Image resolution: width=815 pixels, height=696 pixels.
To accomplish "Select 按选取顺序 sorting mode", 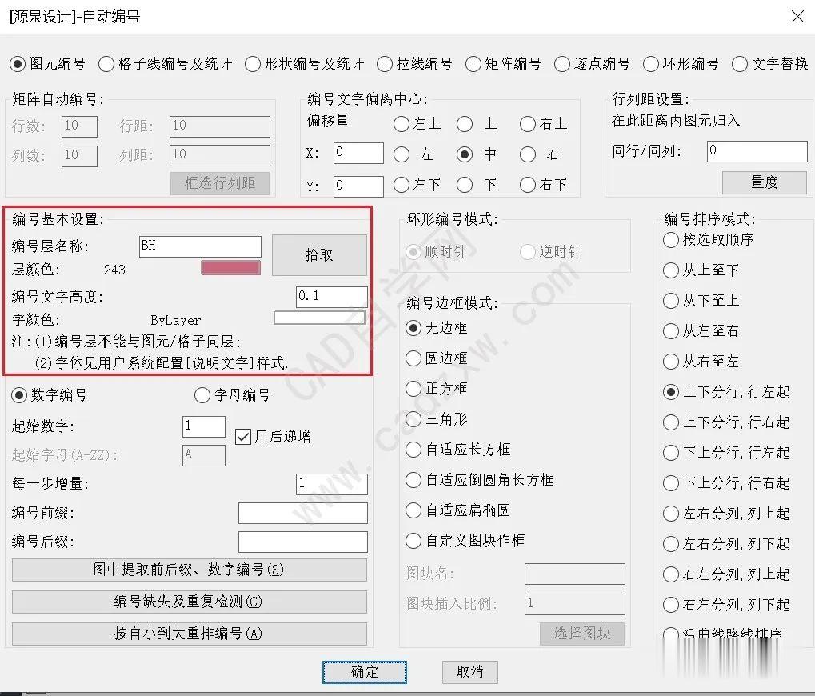I will (x=670, y=239).
